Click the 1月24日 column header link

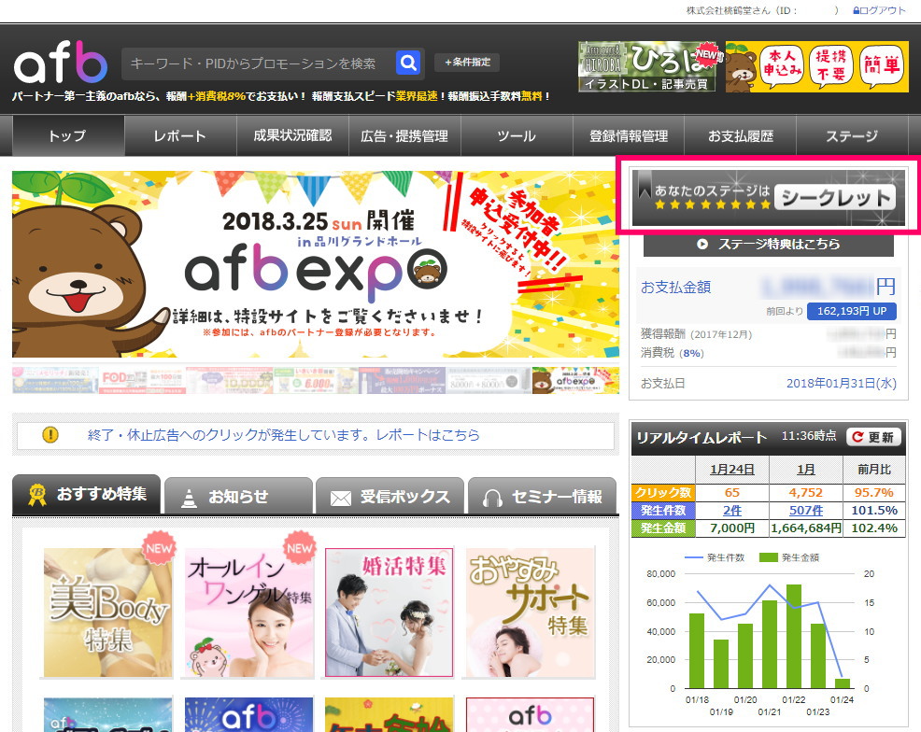coord(732,470)
